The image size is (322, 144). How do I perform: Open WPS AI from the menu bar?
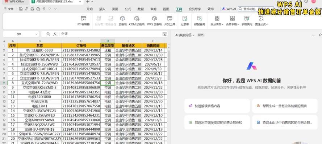pyautogui.click(x=229, y=9)
